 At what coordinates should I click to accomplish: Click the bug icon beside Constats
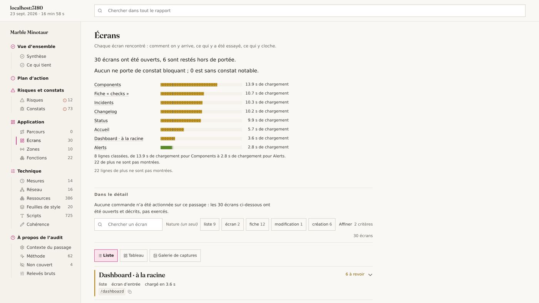[x=22, y=109]
